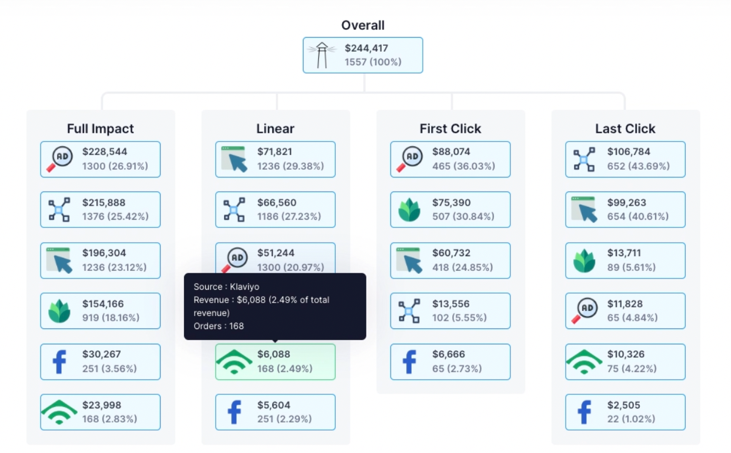Click the 1376 (25.42%) orders text
The width and height of the screenshot is (731, 453).
(x=115, y=216)
